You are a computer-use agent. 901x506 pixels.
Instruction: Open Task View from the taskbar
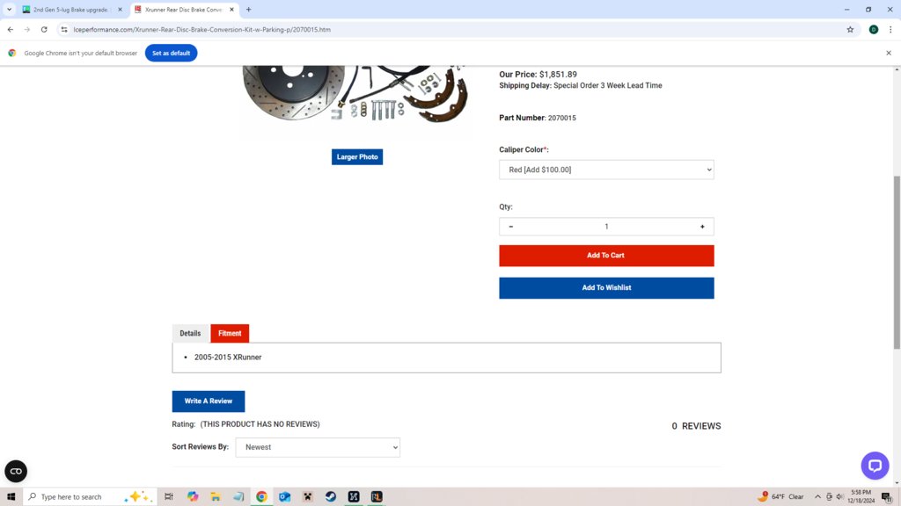169,497
